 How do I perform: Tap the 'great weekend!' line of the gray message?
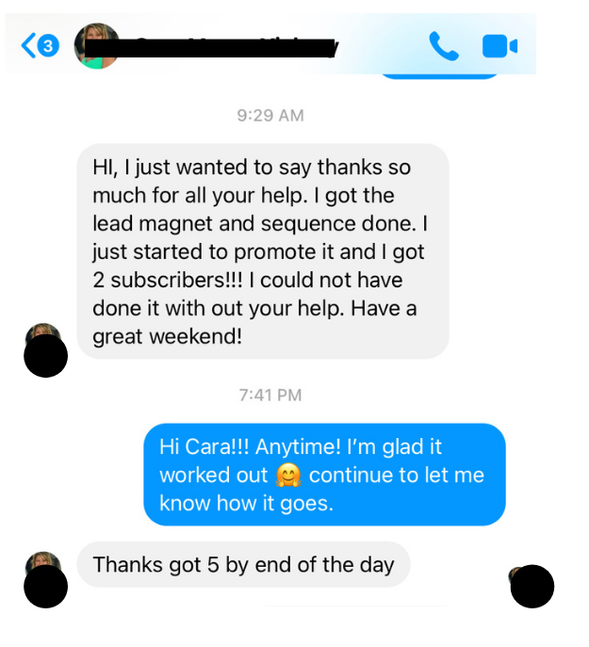click(168, 337)
